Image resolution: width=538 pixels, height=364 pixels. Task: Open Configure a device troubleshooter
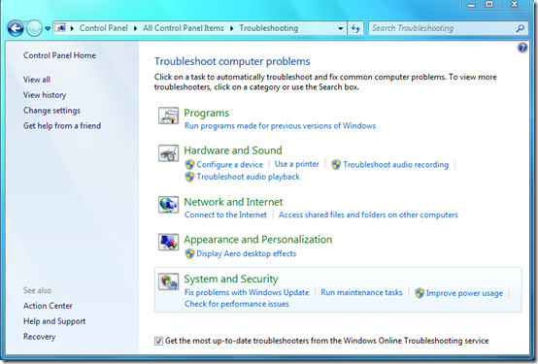click(229, 165)
